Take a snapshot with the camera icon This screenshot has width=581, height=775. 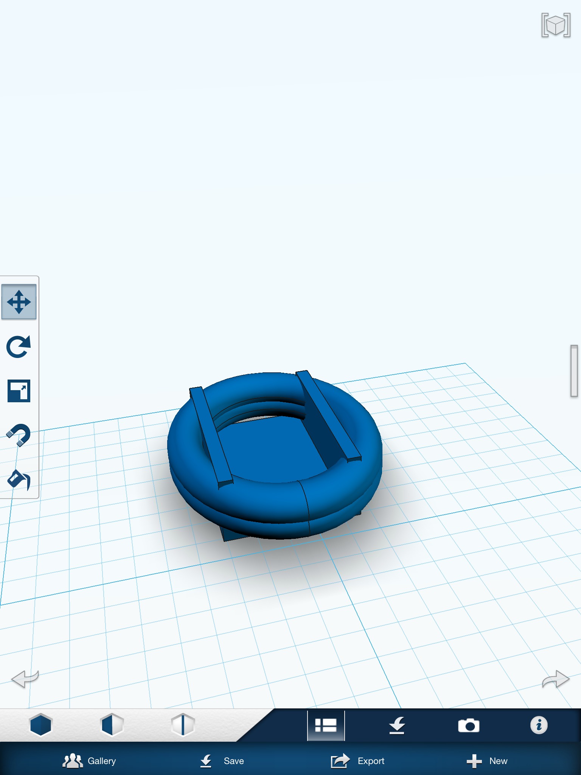(x=469, y=725)
